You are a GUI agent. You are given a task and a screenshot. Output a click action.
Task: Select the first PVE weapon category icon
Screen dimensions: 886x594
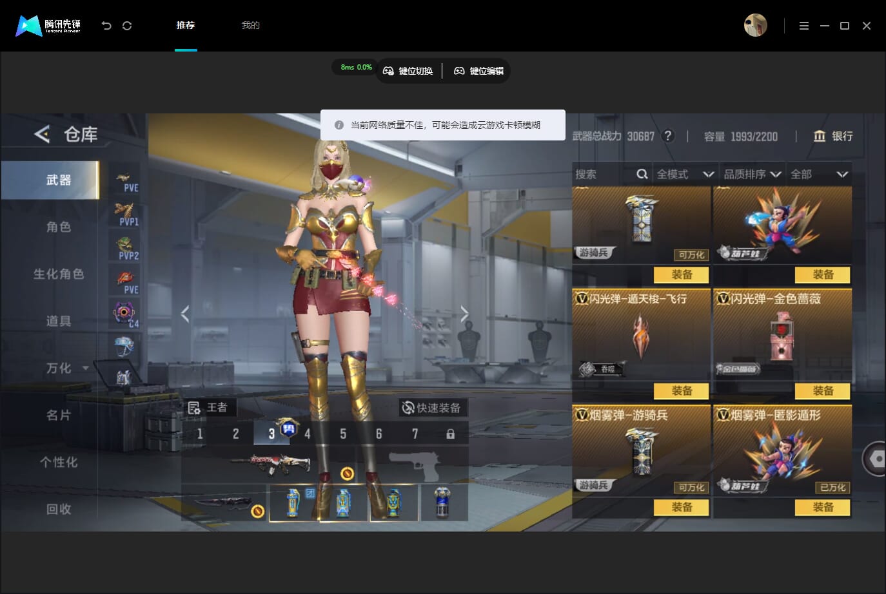(x=124, y=180)
